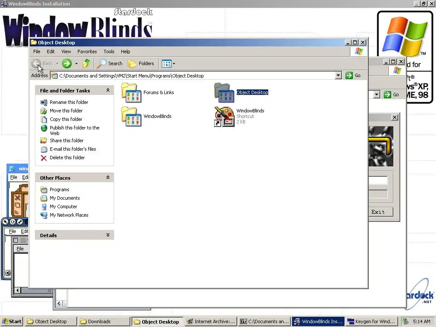This screenshot has height=327, width=436.
Task: Click Move this folder
Action: coord(66,111)
